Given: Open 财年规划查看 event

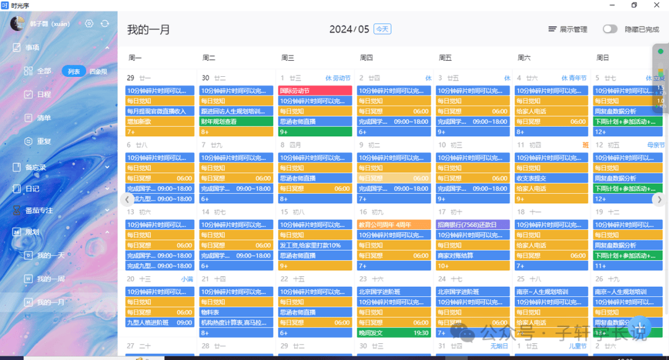Looking at the screenshot, I should [236, 121].
